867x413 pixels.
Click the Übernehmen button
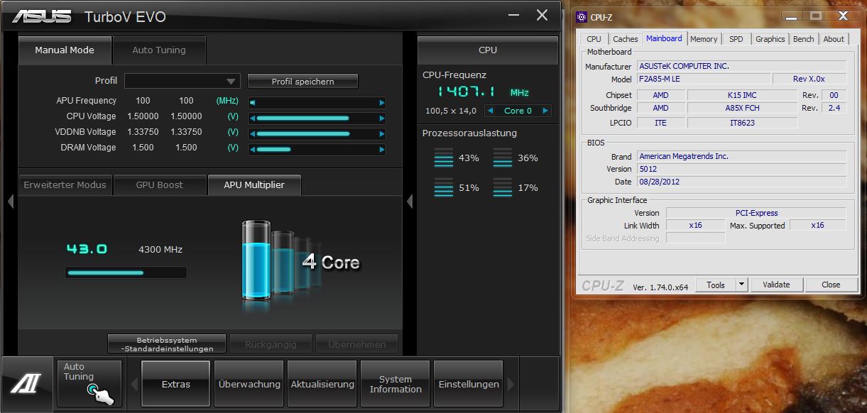pyautogui.click(x=357, y=344)
